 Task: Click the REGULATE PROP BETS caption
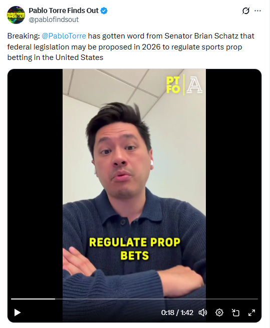[135, 249]
